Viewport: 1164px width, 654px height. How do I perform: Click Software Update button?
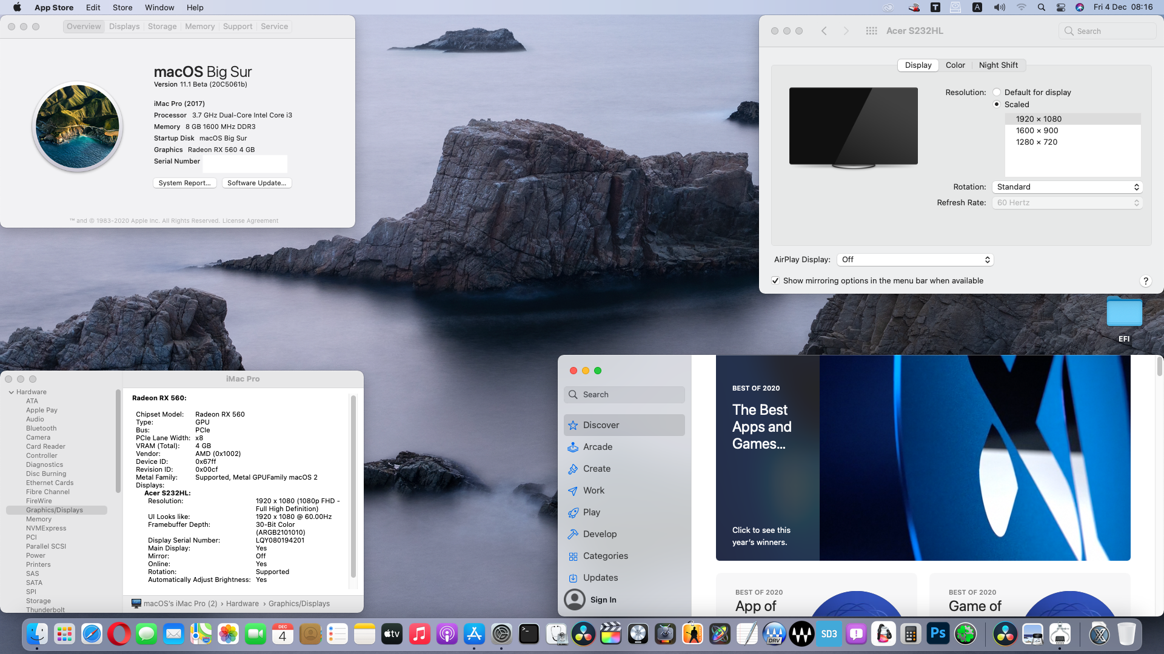(256, 183)
